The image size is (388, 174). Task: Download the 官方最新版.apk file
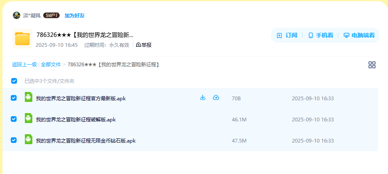(203, 98)
